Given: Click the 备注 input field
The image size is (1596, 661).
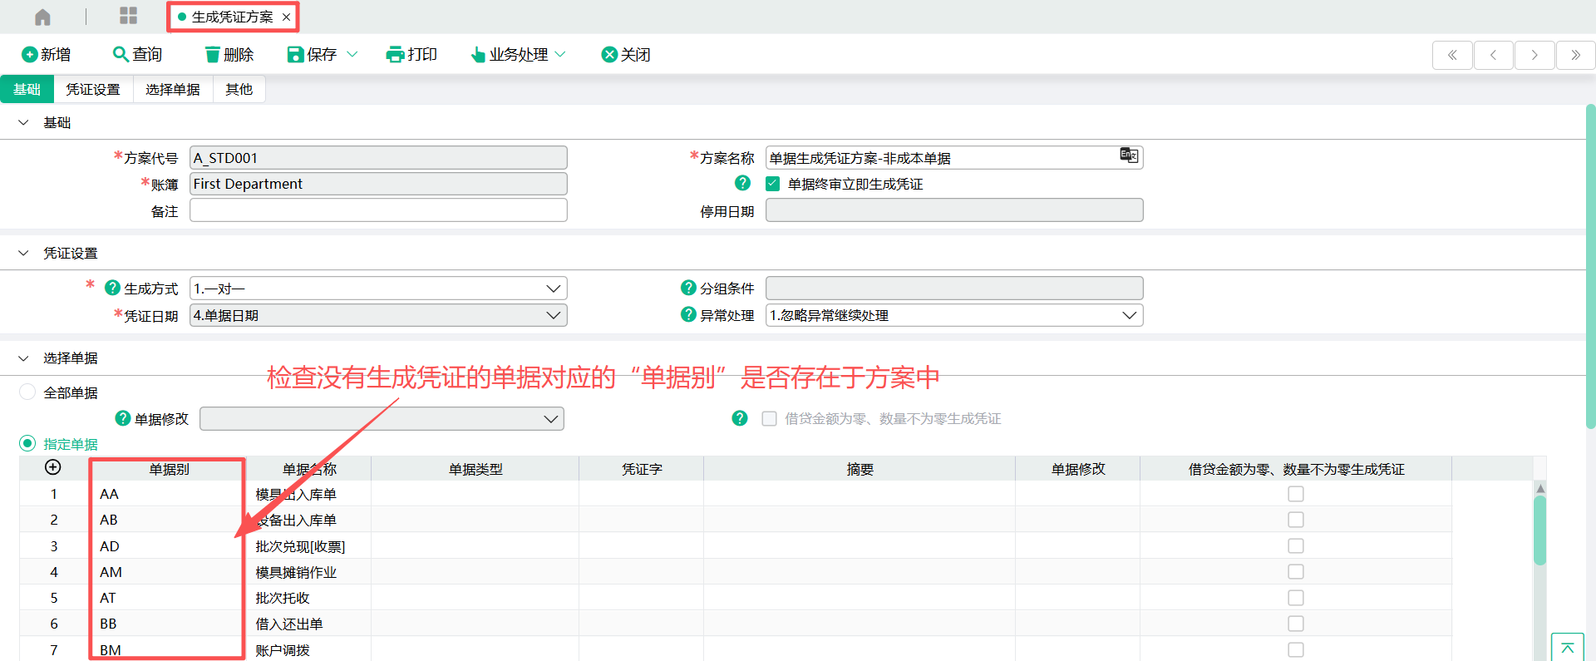Looking at the screenshot, I should [378, 210].
